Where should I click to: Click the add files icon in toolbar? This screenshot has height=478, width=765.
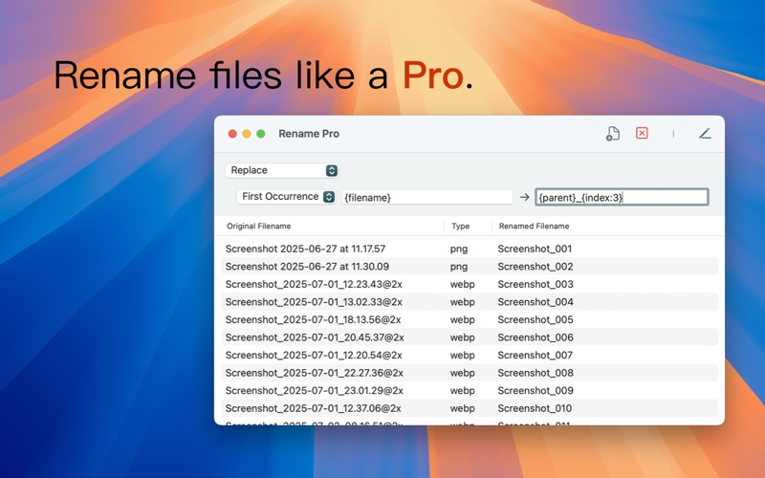[613, 134]
